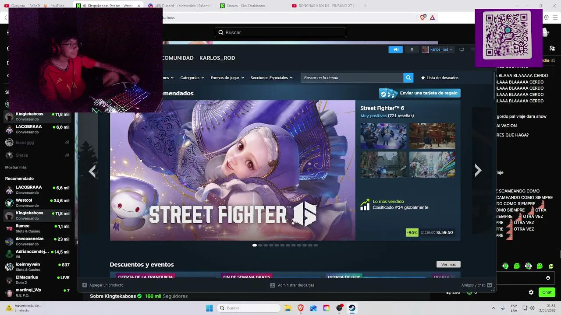
Task: Open the Windows Start menu
Action: tap(209, 308)
